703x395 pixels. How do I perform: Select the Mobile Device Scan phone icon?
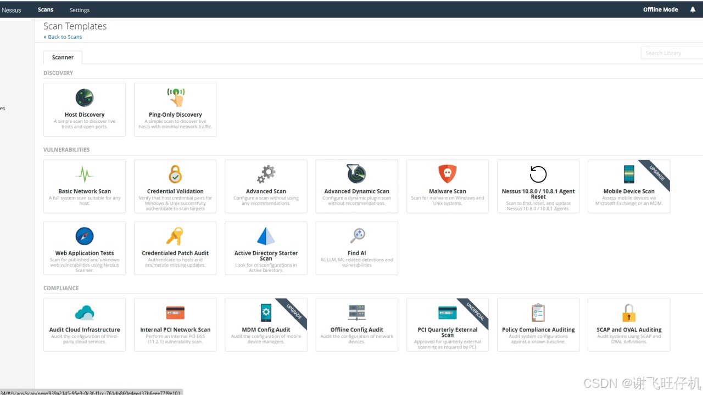click(629, 174)
